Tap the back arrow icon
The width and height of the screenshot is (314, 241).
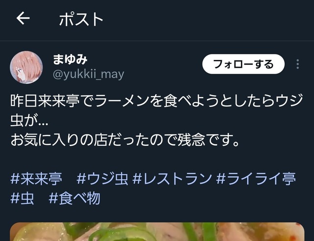[x=23, y=18]
